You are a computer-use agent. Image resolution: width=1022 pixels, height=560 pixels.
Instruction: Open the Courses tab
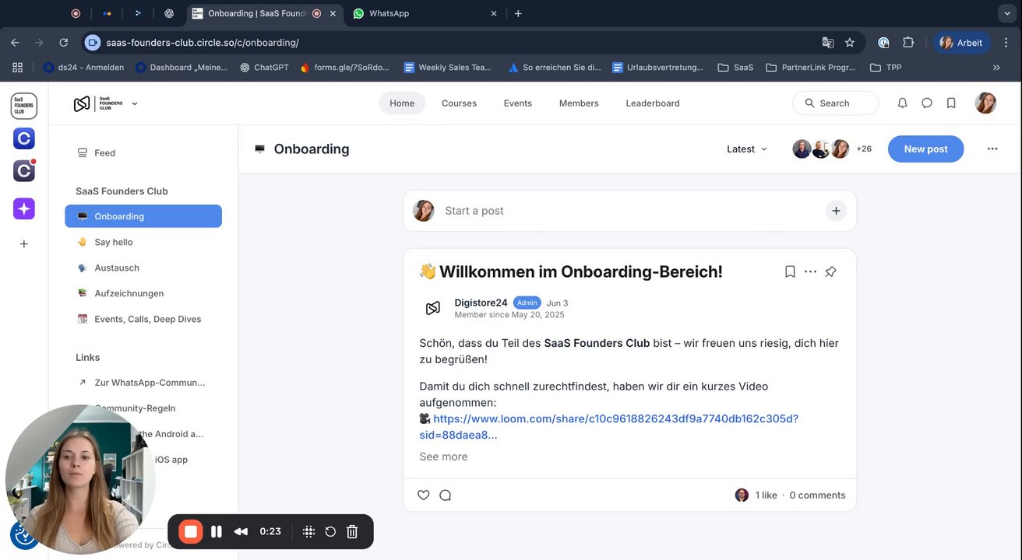[x=459, y=103]
